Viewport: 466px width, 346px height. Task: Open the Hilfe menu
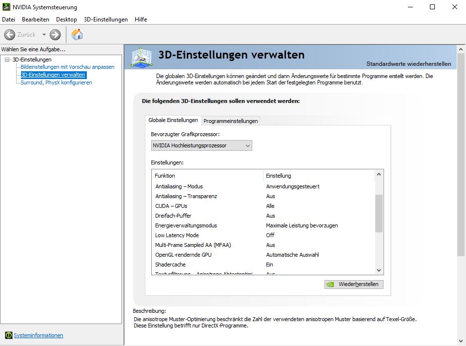coord(141,20)
